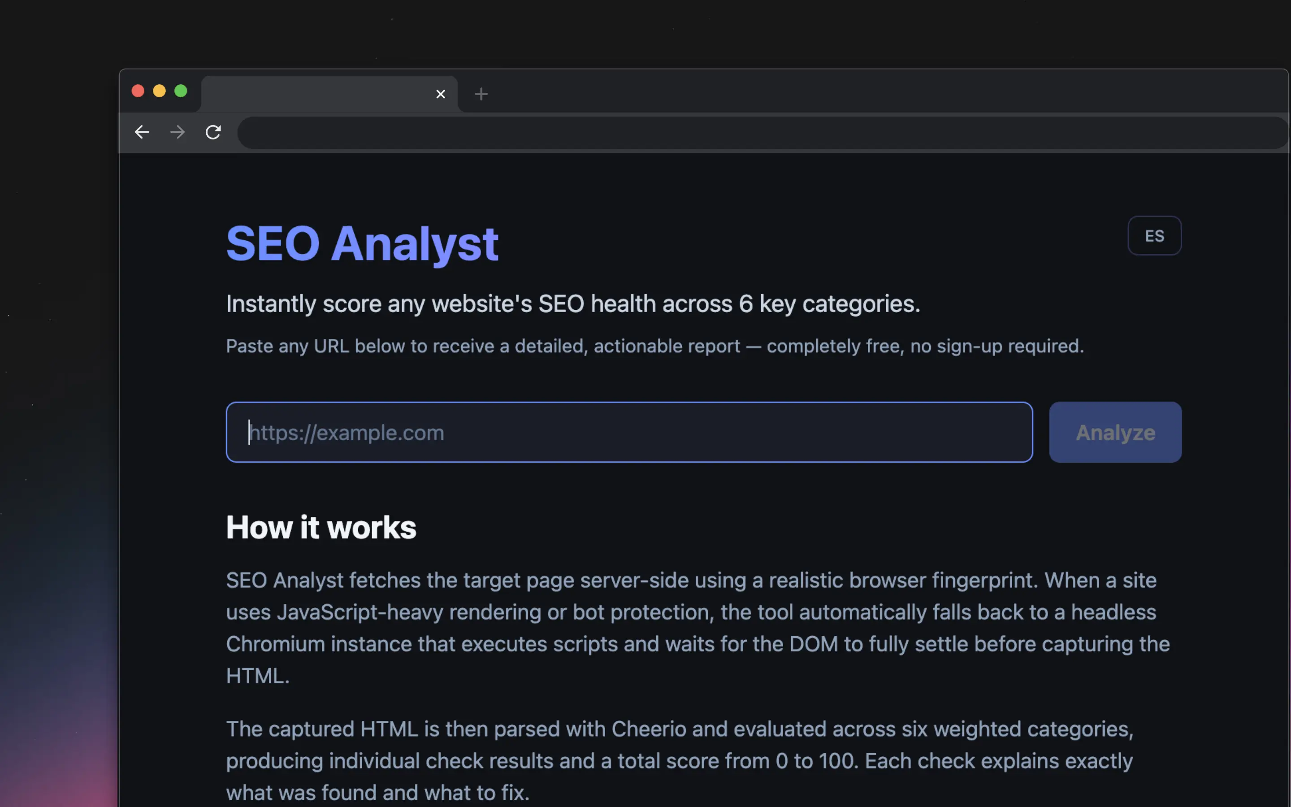Select the open browser tab
The height and width of the screenshot is (807, 1291).
coord(320,94)
